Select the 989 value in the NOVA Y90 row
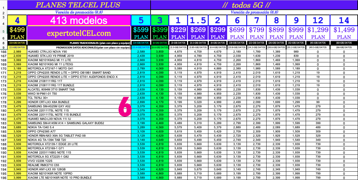The height and width of the screenshot is (180, 358). pyautogui.click(x=296, y=52)
